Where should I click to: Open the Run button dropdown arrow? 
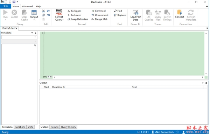point(6,20)
